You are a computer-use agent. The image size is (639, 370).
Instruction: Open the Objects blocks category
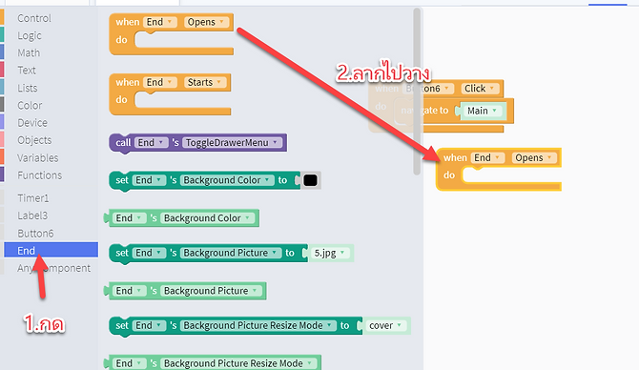[34, 140]
